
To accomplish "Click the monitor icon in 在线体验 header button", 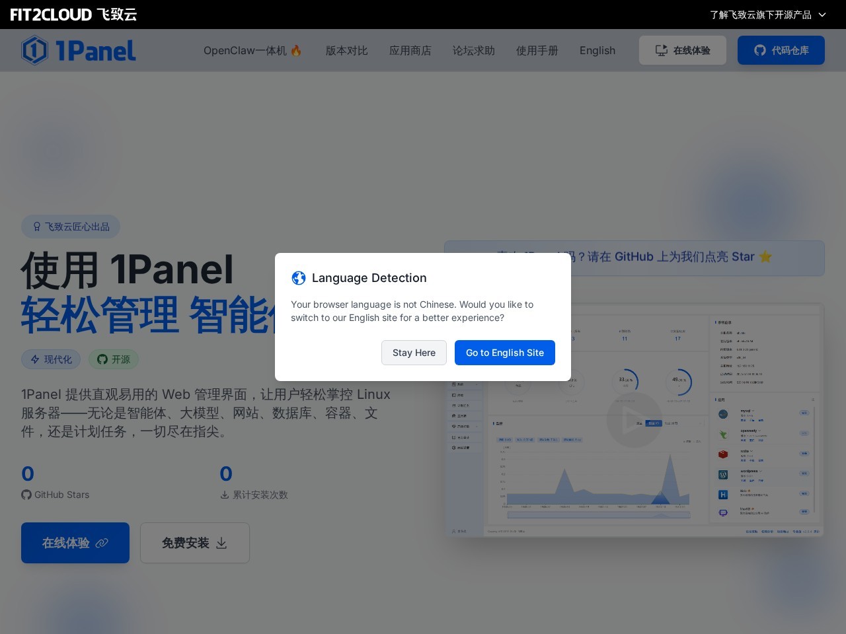I will pos(661,50).
